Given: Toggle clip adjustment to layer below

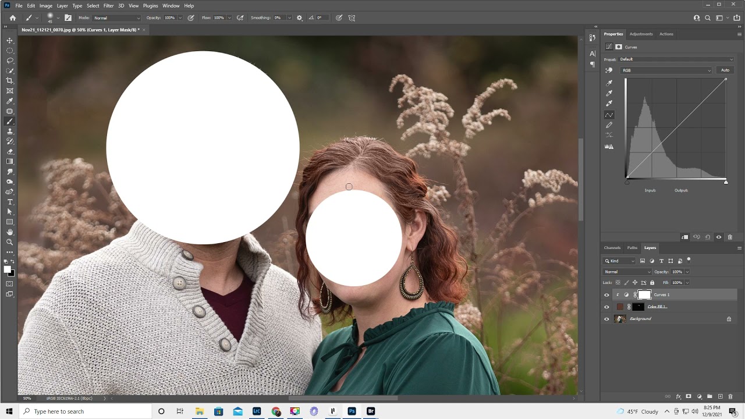Looking at the screenshot, I should tap(685, 237).
